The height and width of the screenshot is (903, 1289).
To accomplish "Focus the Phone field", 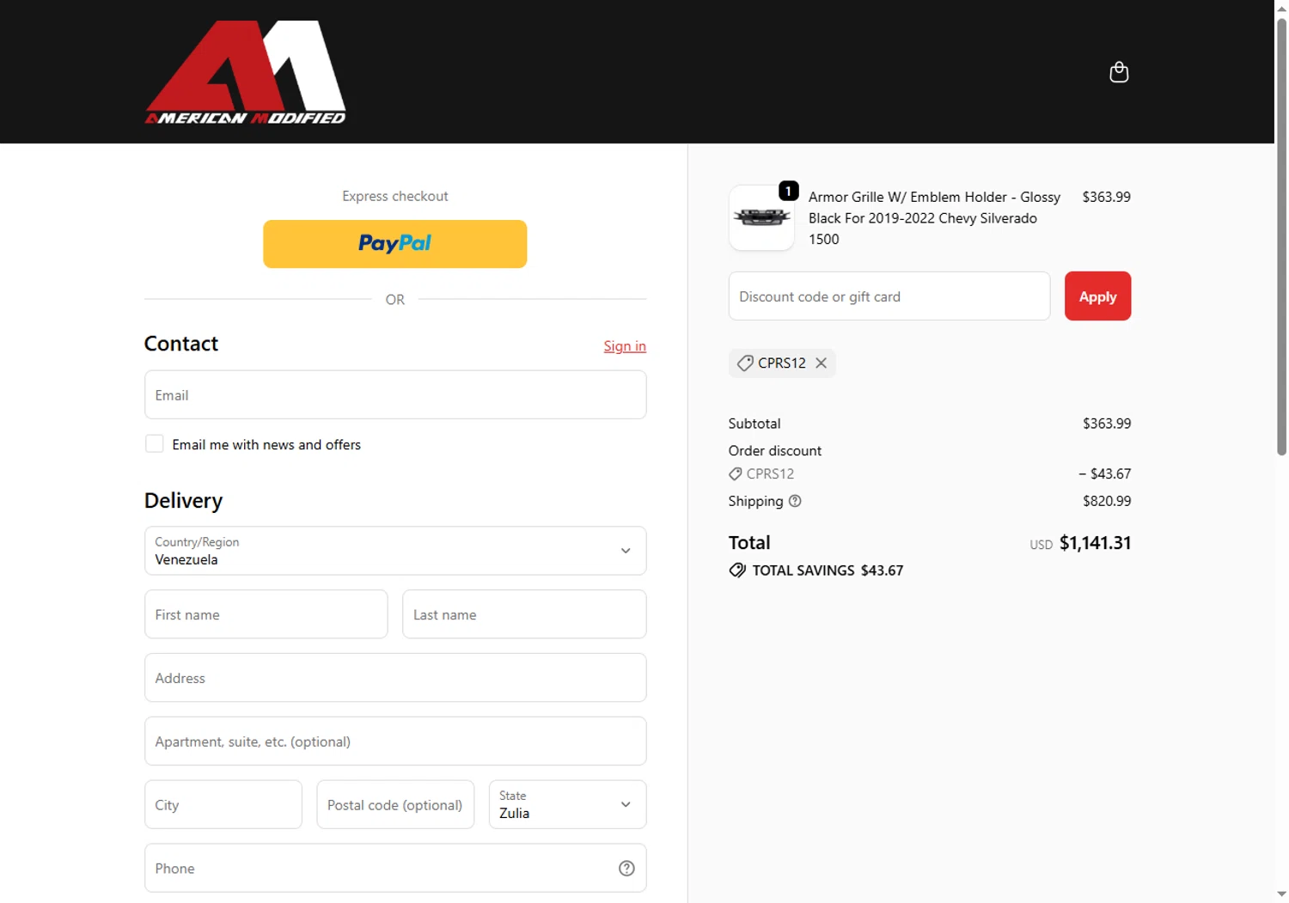I will coord(395,868).
